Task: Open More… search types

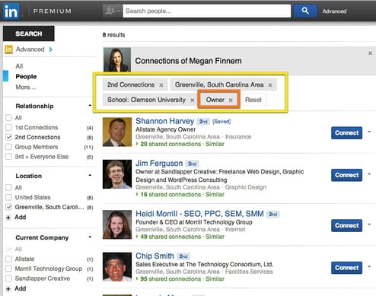Action: pos(26,88)
